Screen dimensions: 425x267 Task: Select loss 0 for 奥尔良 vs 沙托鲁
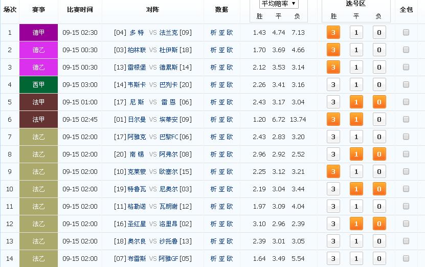pyautogui.click(x=379, y=241)
